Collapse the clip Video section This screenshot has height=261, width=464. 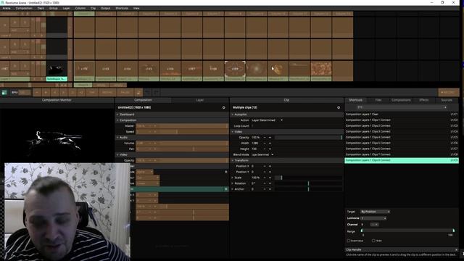click(x=233, y=132)
